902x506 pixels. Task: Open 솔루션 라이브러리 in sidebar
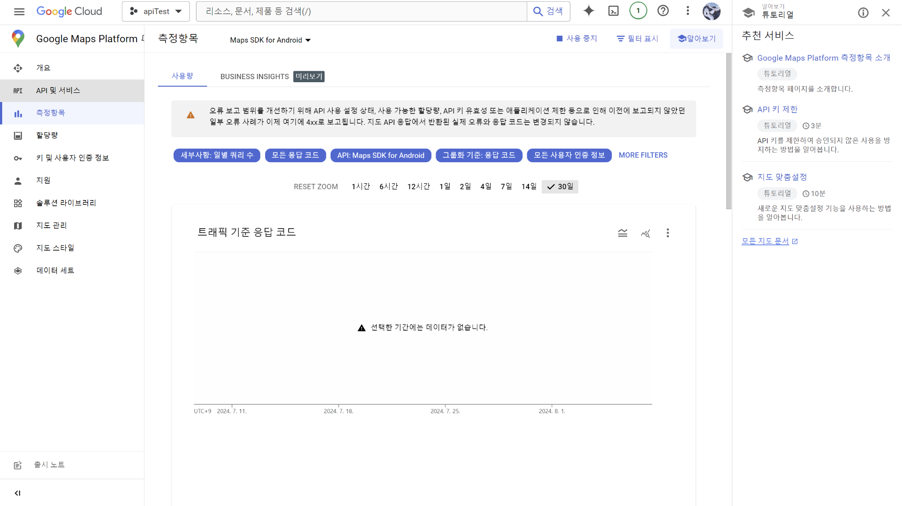[72, 203]
